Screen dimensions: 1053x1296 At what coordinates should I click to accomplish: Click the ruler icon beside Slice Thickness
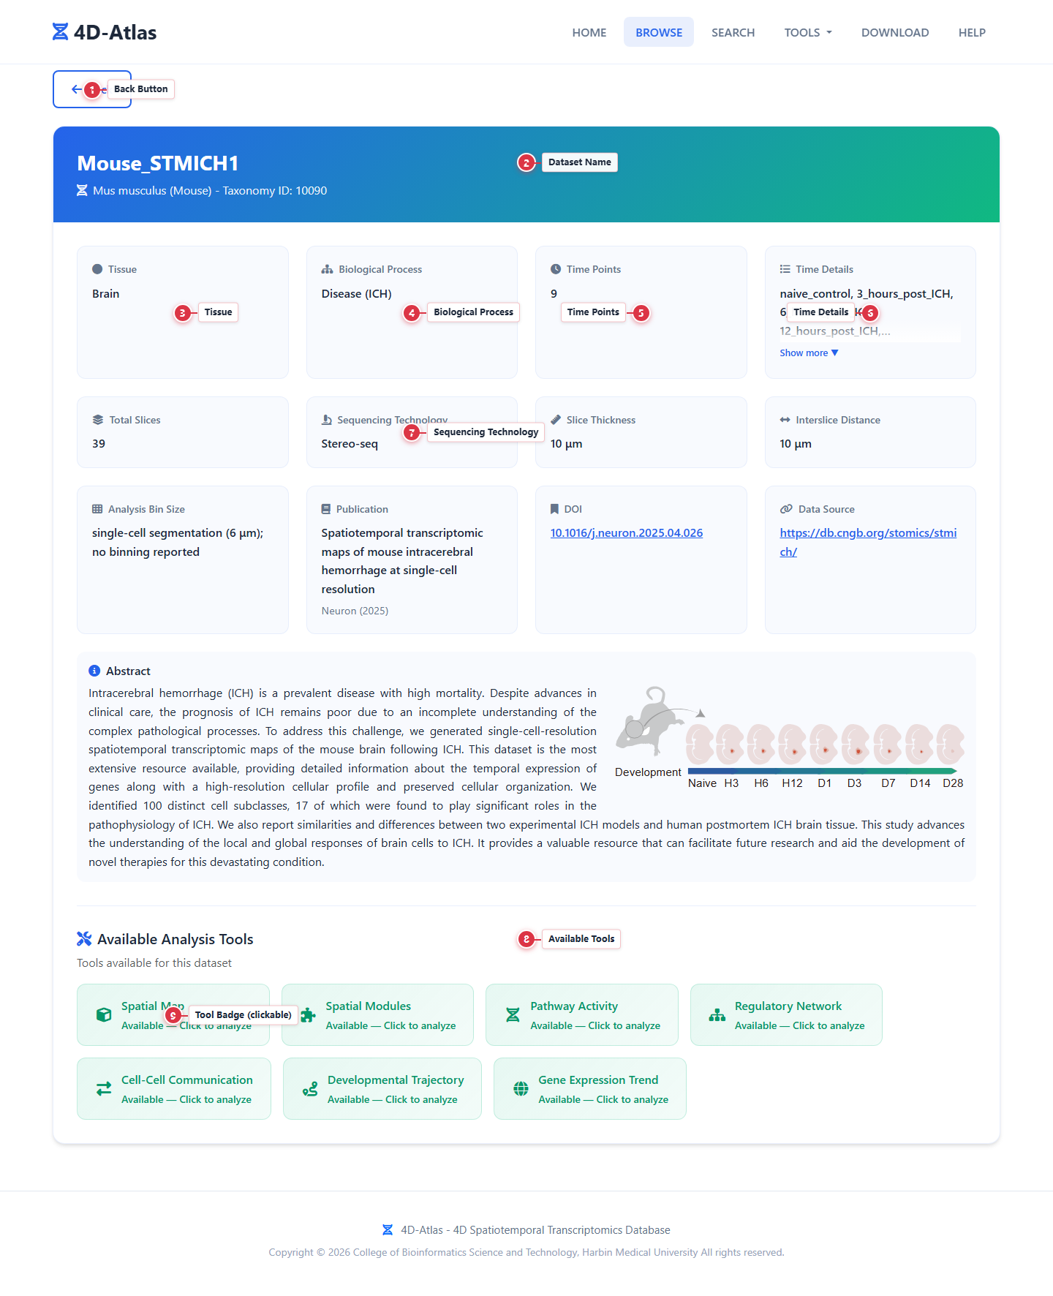coord(556,420)
